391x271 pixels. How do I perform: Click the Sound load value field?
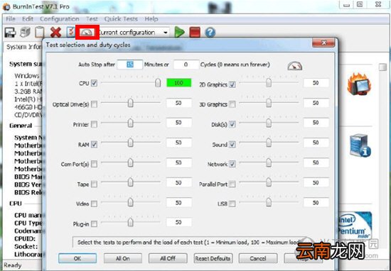pyautogui.click(x=316, y=143)
